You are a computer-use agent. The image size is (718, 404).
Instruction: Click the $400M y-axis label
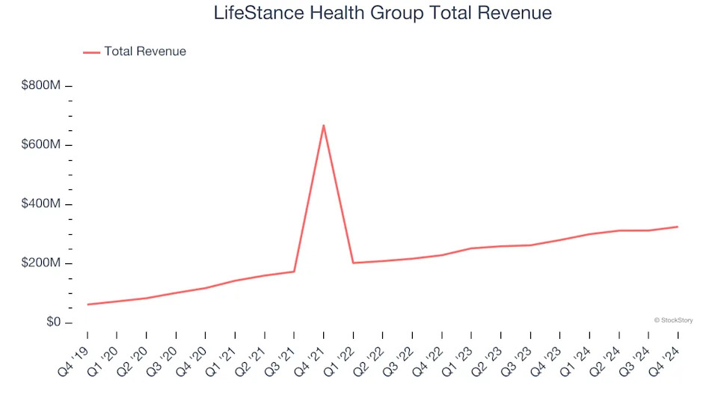40,203
